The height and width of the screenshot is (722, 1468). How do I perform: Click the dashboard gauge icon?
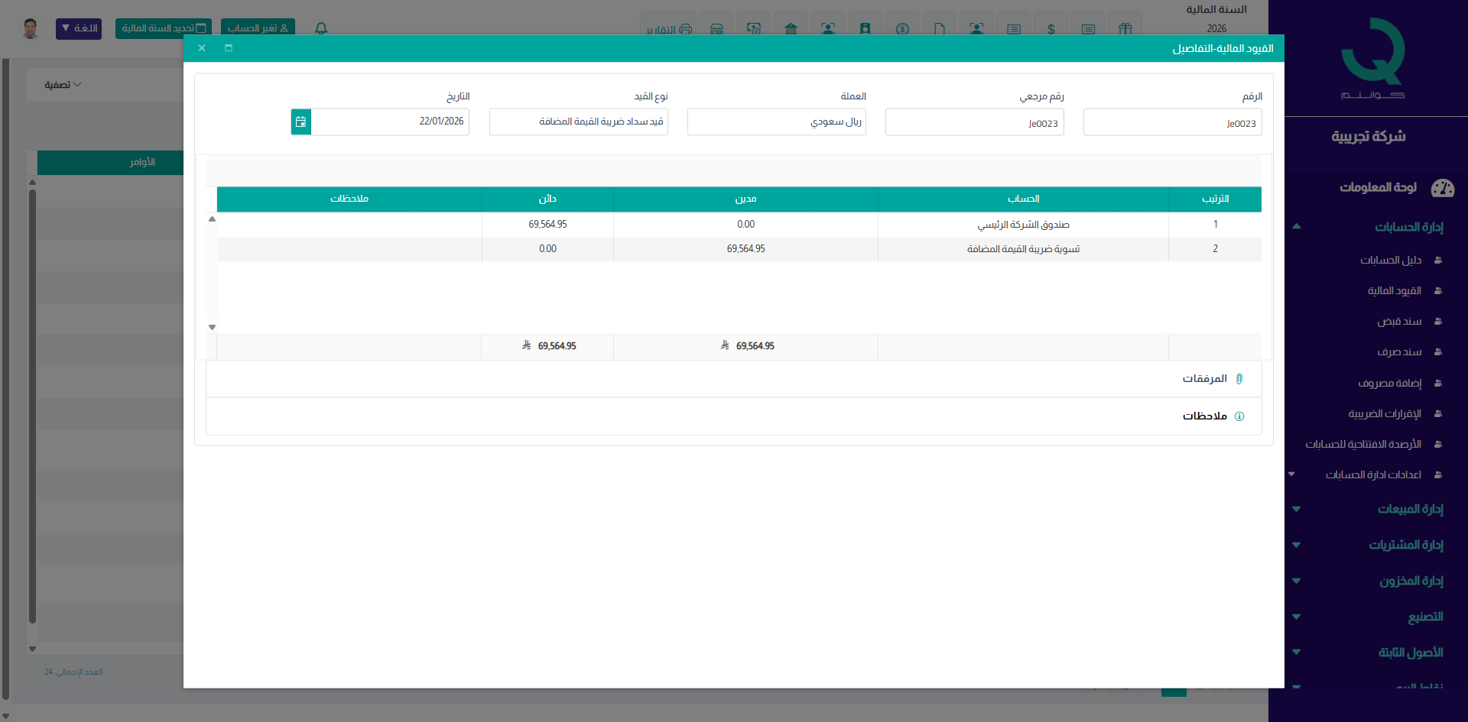click(1442, 188)
